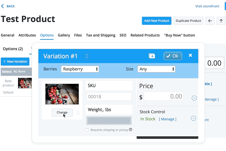Screen dimensions: 226x151
Task: Click the strawberry variation image thumbnail
Action: [x=62, y=94]
